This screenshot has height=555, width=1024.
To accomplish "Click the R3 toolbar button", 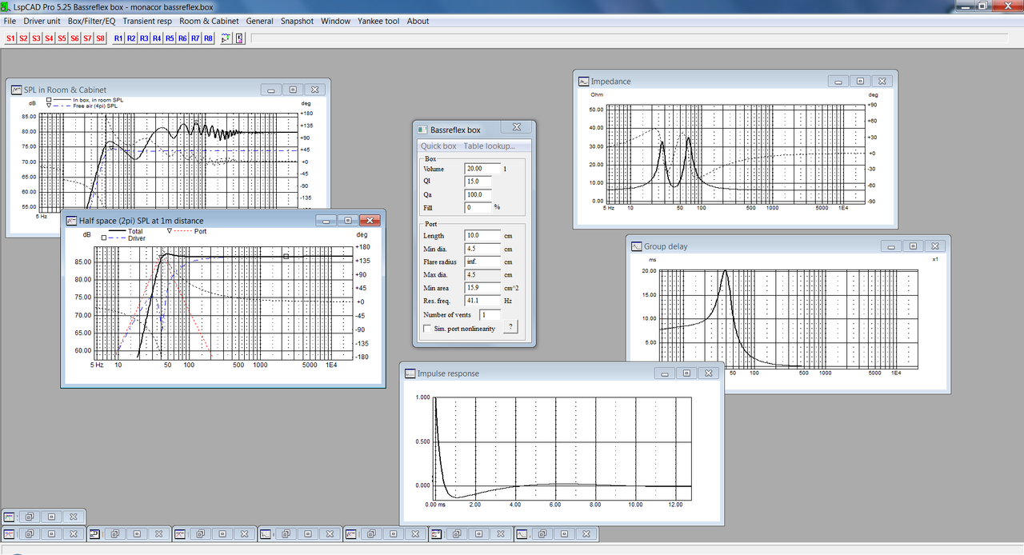I will point(144,38).
